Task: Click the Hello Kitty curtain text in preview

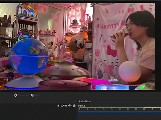Action: (x=108, y=26)
